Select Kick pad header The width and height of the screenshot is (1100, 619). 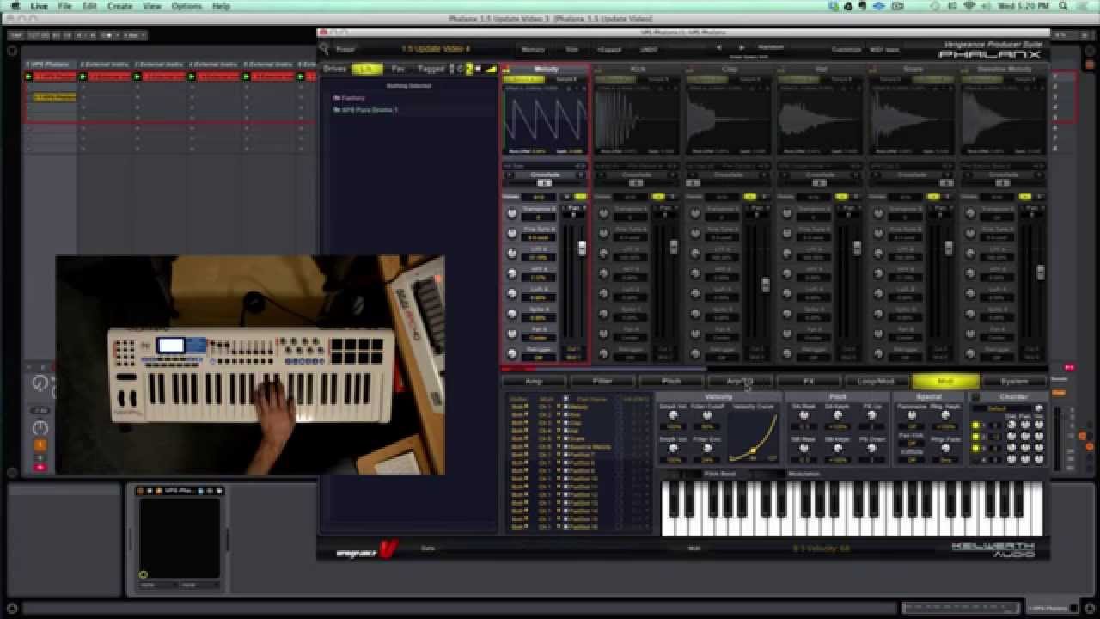[639, 69]
